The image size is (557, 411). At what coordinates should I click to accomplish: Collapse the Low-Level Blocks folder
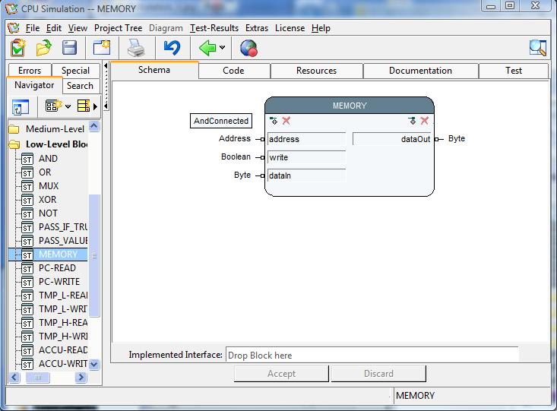point(14,144)
